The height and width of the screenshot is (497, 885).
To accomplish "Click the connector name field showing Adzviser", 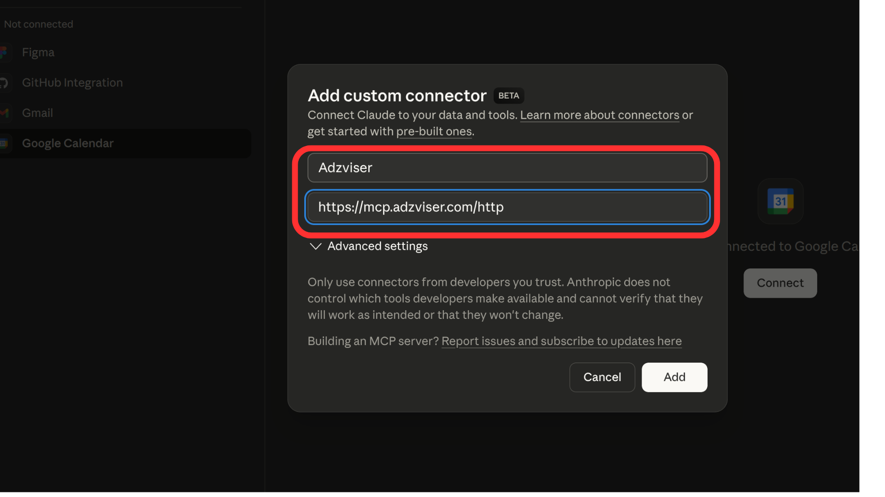I will pyautogui.click(x=507, y=168).
